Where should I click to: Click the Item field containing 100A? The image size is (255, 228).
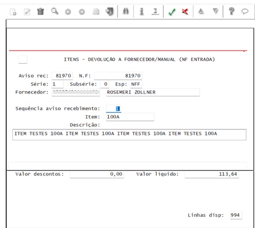click(130, 117)
